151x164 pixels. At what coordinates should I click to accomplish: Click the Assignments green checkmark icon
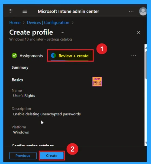(x=14, y=55)
